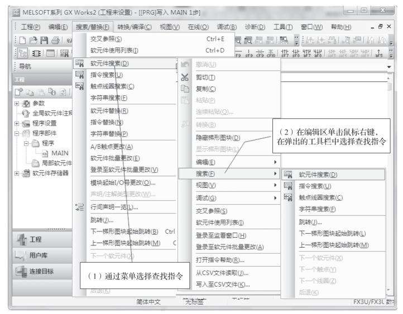The height and width of the screenshot is (314, 403).
Task: Click the F9 horizontal line ladder icon
Action: 238,54
